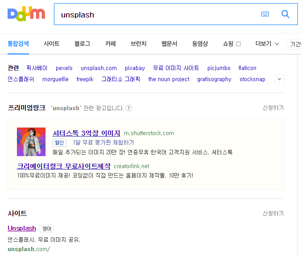Click related keyword stocksnap

[x=252, y=79]
